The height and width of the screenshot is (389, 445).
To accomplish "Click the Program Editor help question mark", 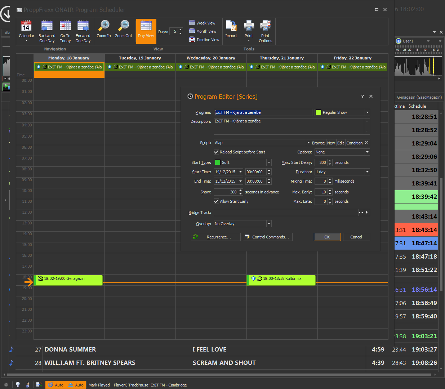I will pyautogui.click(x=362, y=96).
